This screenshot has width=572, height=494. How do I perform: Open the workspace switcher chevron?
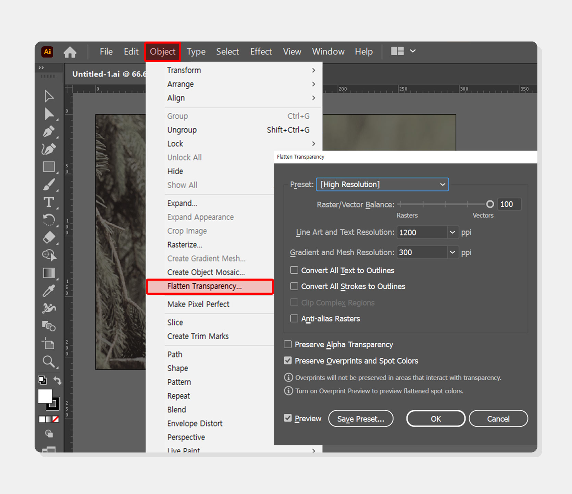tap(413, 51)
